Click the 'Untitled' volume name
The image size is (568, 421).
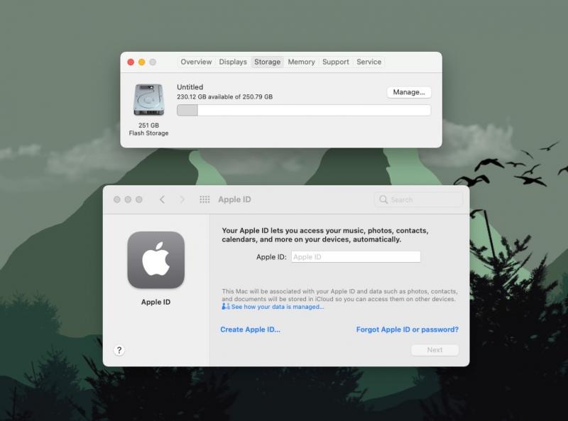click(x=190, y=87)
